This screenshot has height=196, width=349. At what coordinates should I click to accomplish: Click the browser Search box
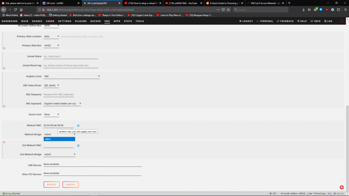(x=260, y=9)
